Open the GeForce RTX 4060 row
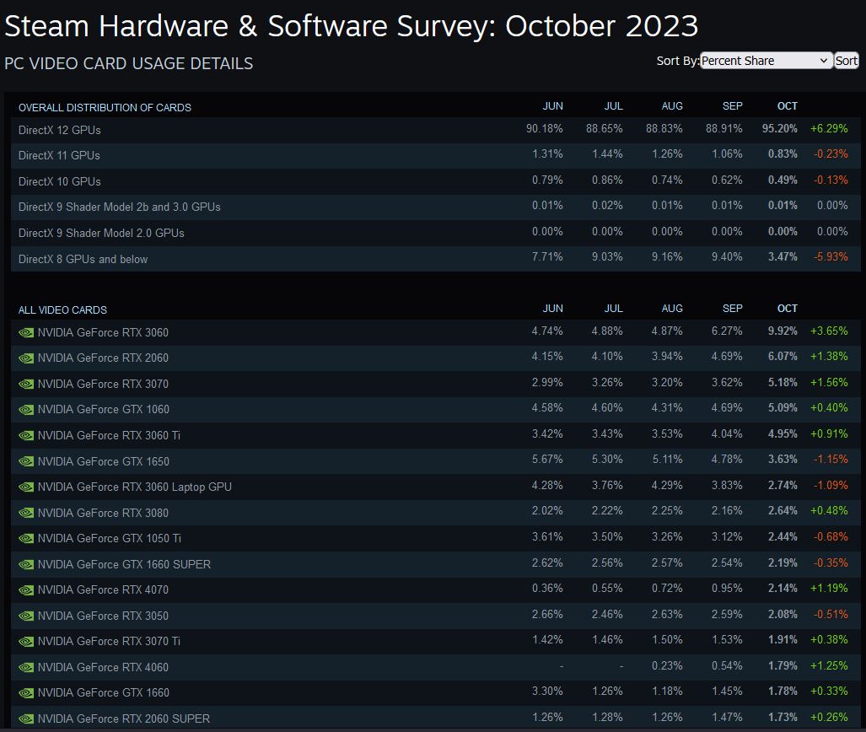866x732 pixels. click(101, 666)
